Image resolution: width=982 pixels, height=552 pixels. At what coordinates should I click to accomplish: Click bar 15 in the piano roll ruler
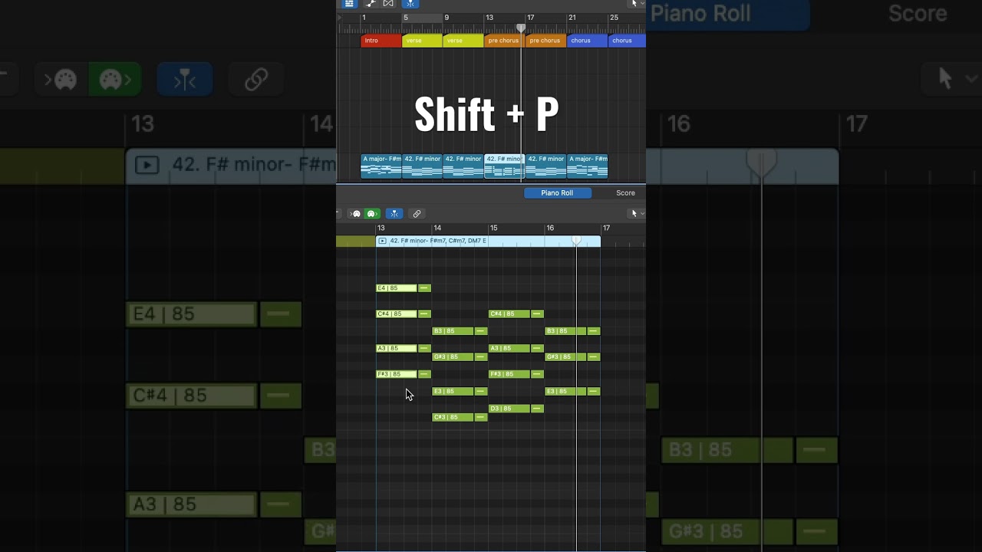(493, 228)
